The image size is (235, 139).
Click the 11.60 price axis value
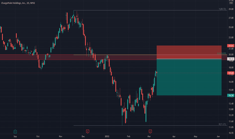[x=231, y=121]
